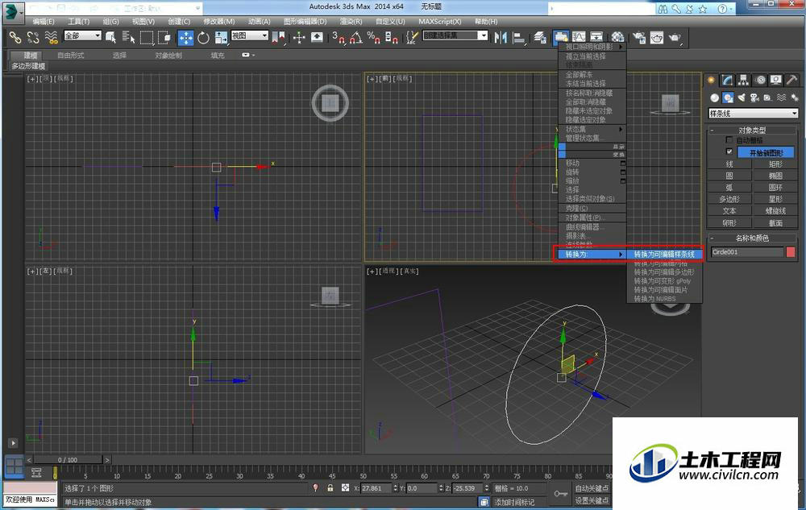Screen dimensions: 806x510
Task: Toggle the 3D Snaps icon
Action: [338, 38]
